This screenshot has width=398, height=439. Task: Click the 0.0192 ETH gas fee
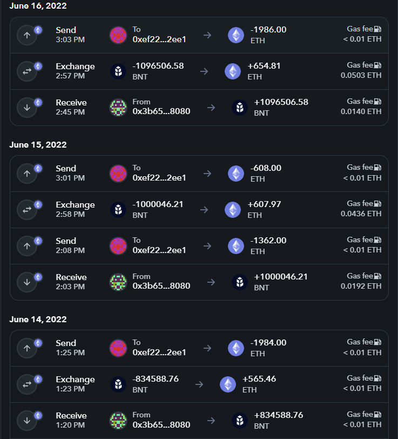[361, 286]
